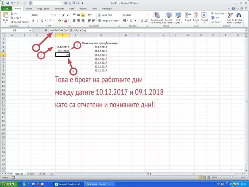Select cell with date 23.12.2017

(101, 47)
